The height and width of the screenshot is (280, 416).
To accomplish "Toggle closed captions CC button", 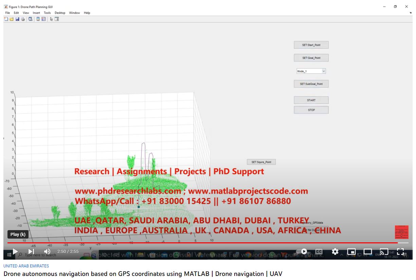I will pyautogui.click(x=319, y=251).
